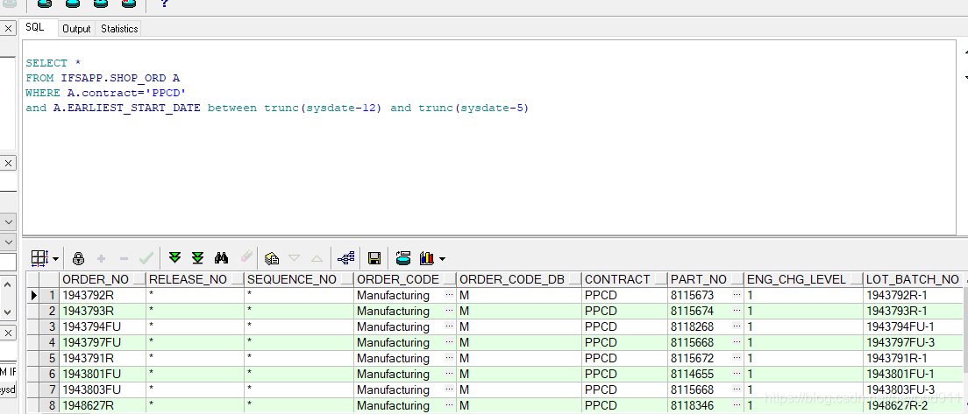Open the bar chart icon
The image size is (968, 414).
pos(427,258)
